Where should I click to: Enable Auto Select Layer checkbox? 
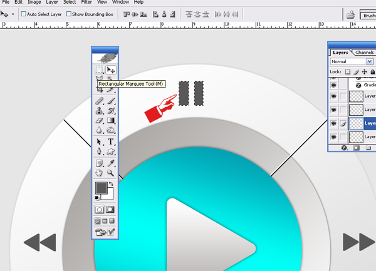coord(24,14)
